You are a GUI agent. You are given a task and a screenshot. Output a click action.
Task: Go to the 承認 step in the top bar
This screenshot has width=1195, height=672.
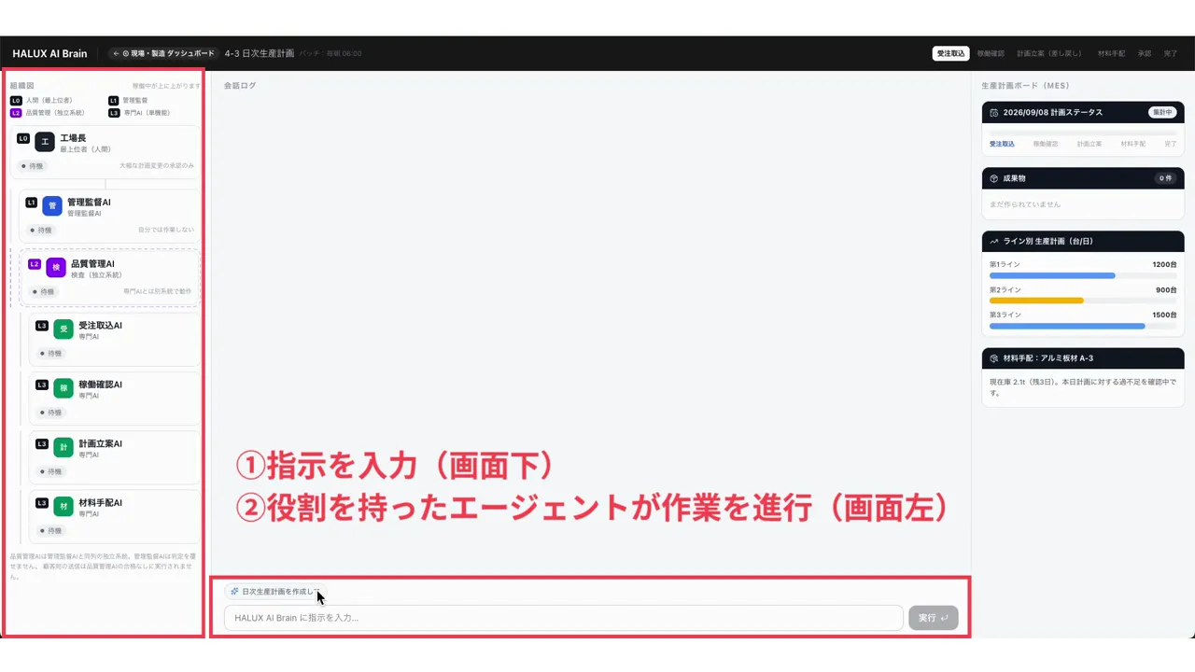[x=1145, y=54]
